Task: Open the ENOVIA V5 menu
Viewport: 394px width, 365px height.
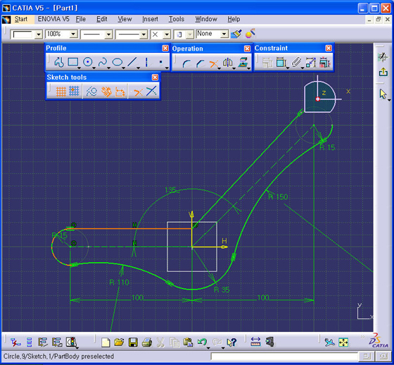Action: [53, 19]
